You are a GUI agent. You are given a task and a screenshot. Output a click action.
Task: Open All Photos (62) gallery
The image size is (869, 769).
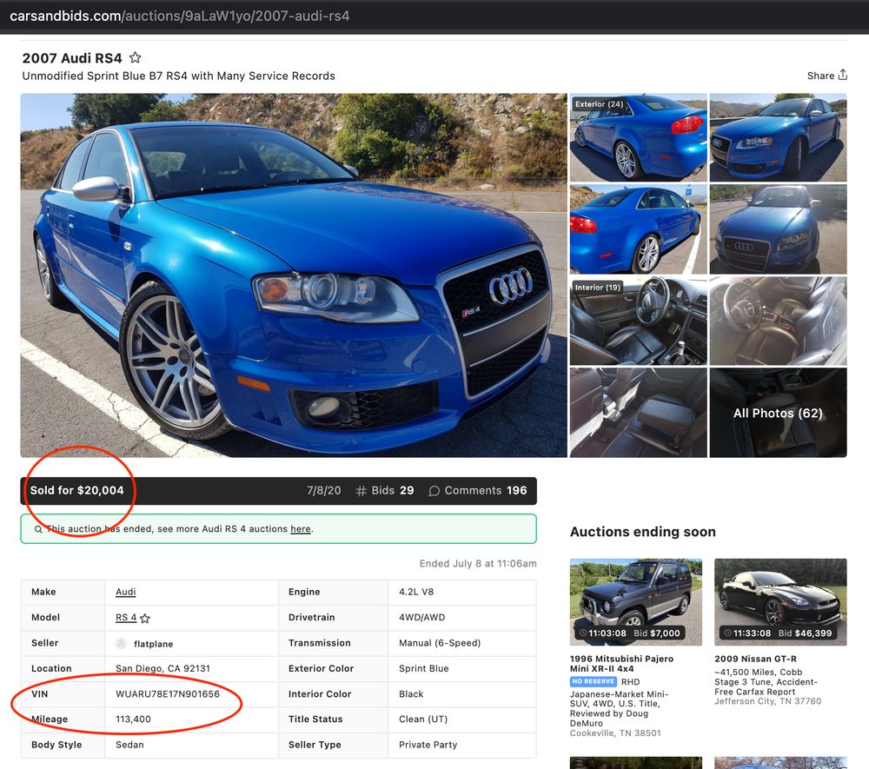pyautogui.click(x=778, y=413)
